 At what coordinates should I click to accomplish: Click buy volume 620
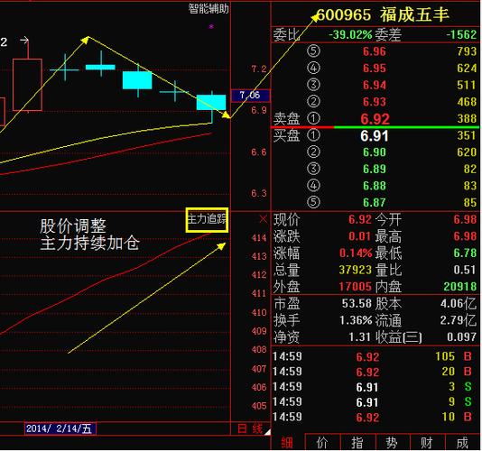467,152
